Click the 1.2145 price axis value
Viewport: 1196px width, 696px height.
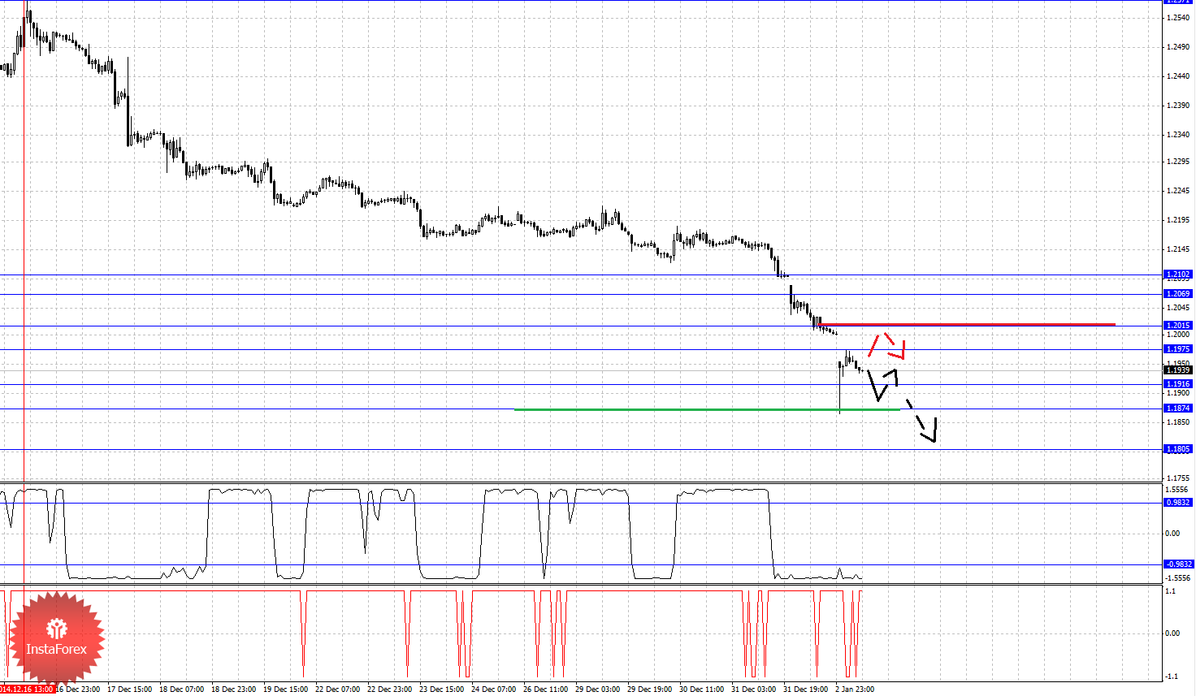[x=1178, y=249]
